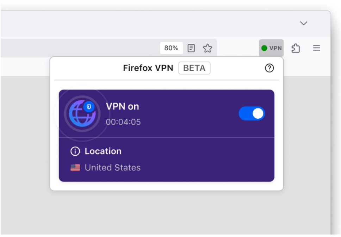Reset the 80% zoom level indicator

tap(171, 48)
